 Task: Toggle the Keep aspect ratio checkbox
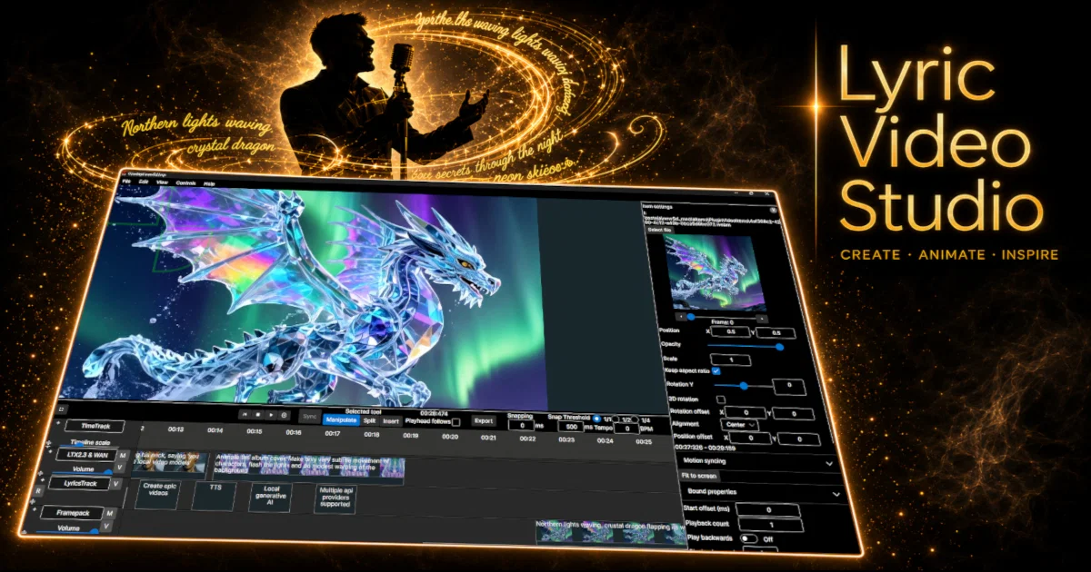point(716,370)
